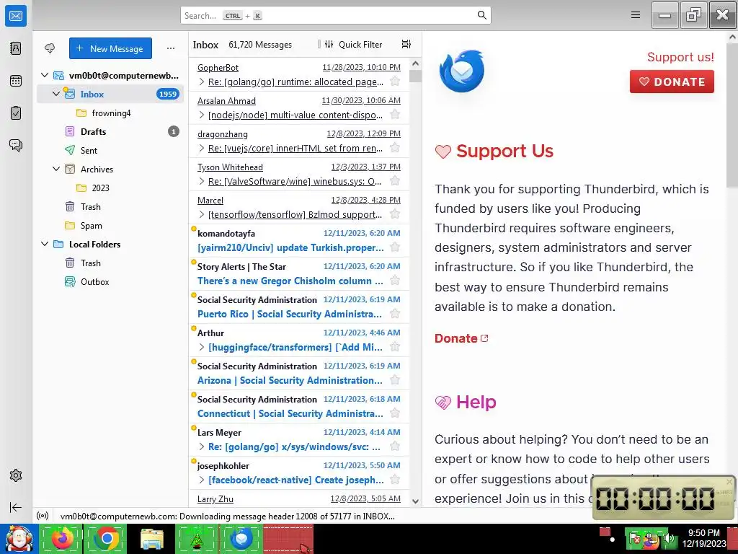Star the komandotayfa message
The height and width of the screenshot is (554, 738).
tap(396, 247)
